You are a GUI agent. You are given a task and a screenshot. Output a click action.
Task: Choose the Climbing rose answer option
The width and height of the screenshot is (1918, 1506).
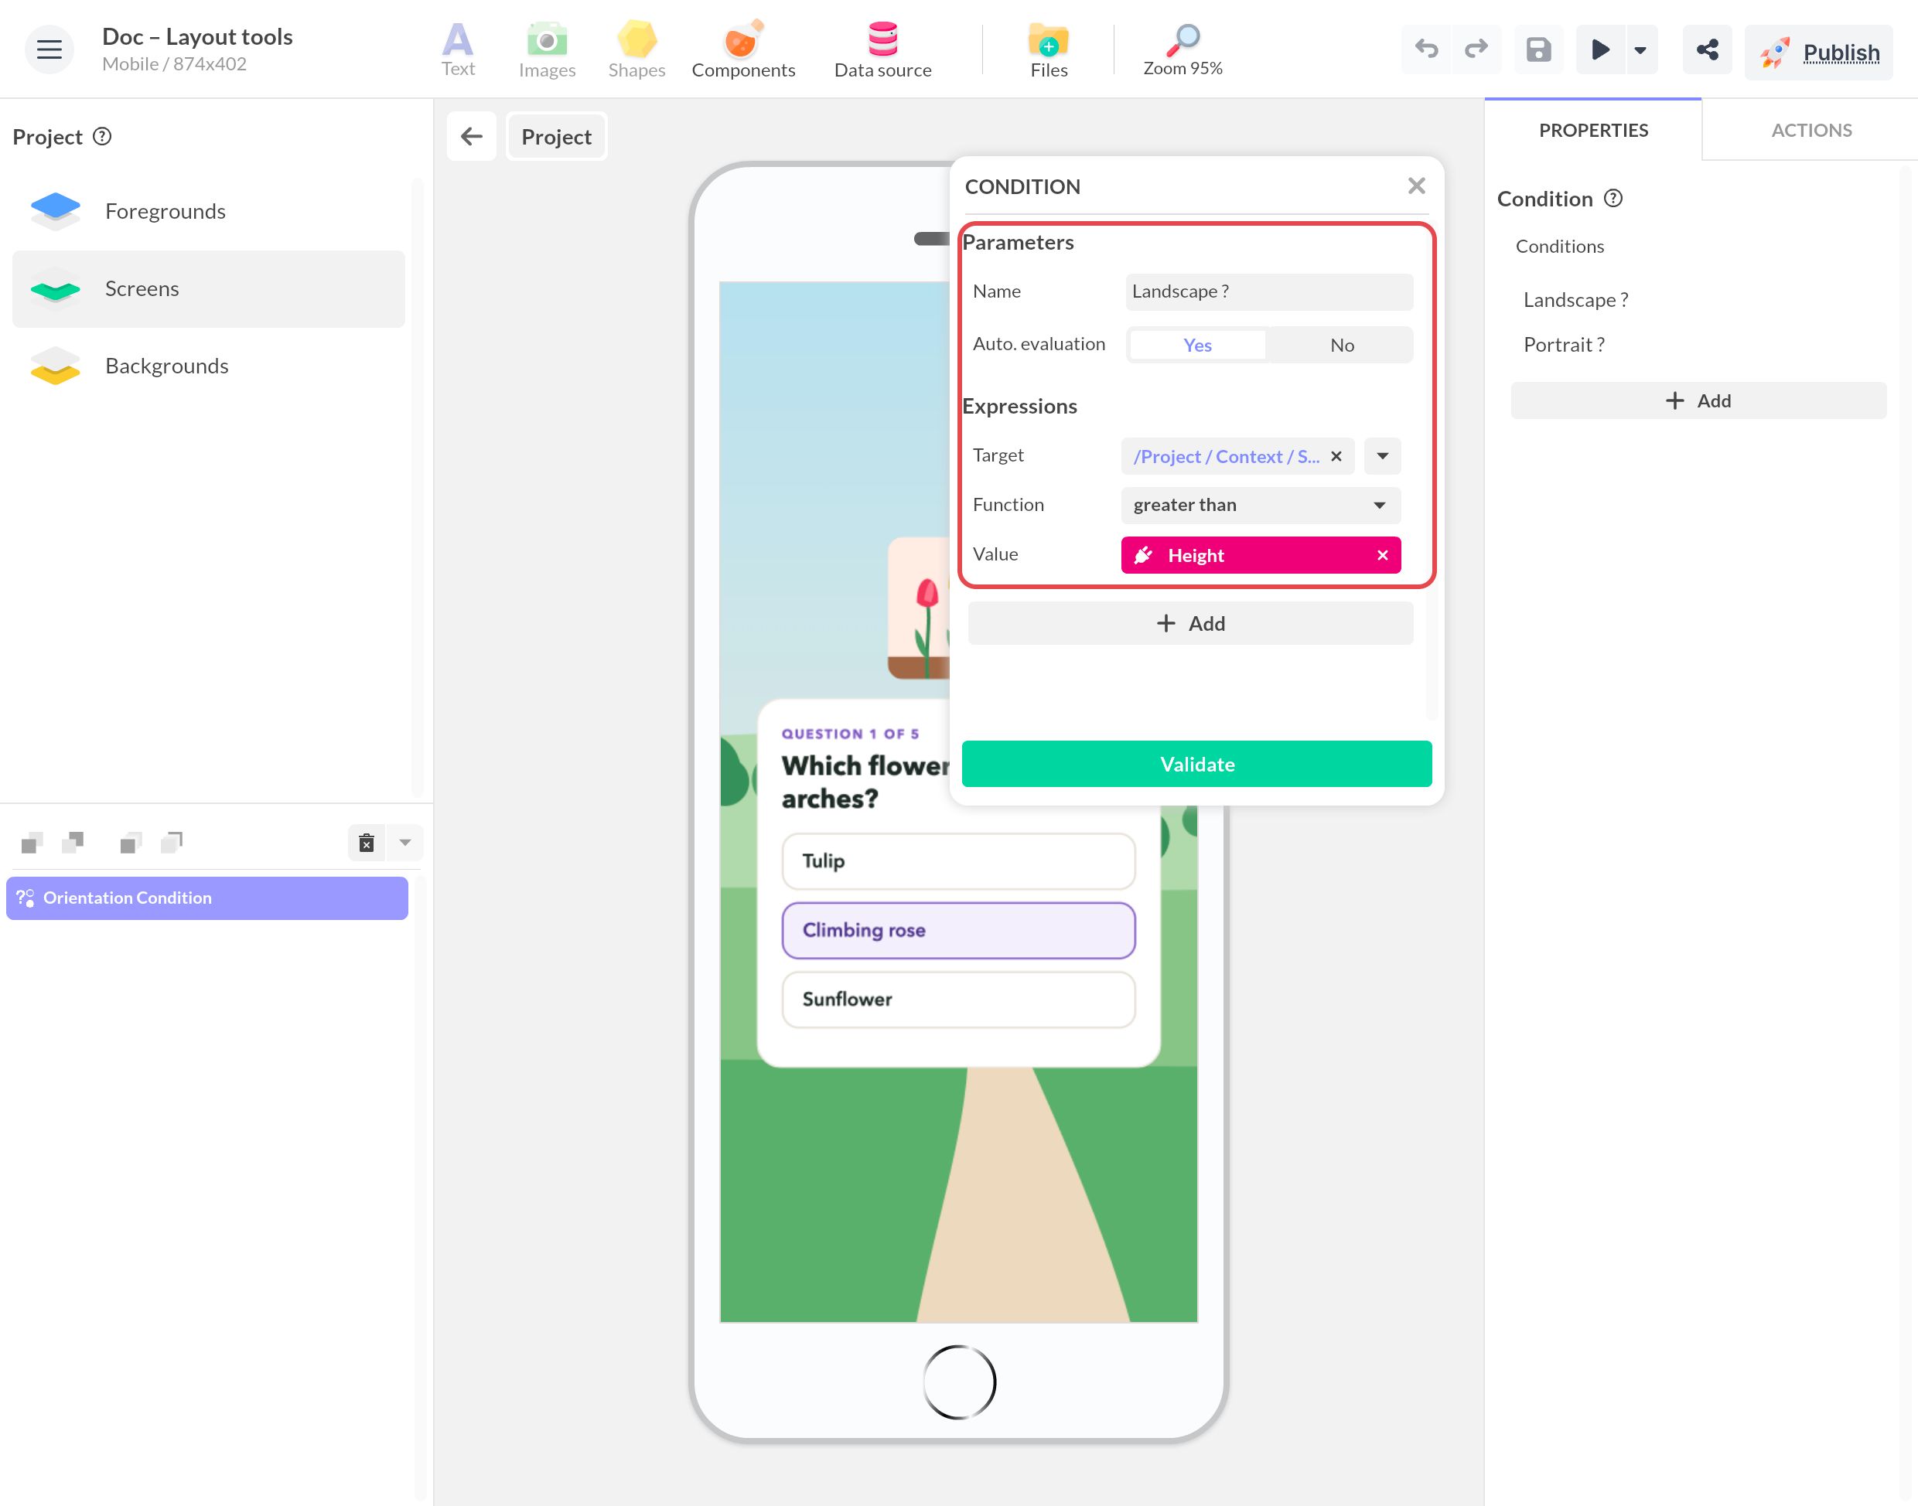958,930
